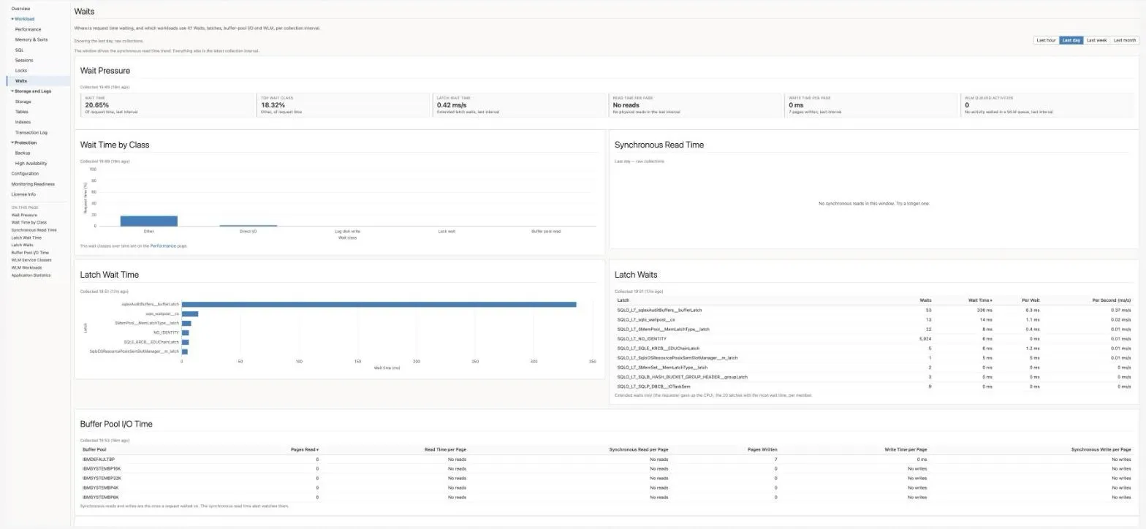Open Performance in the sidebar menu

(x=28, y=29)
